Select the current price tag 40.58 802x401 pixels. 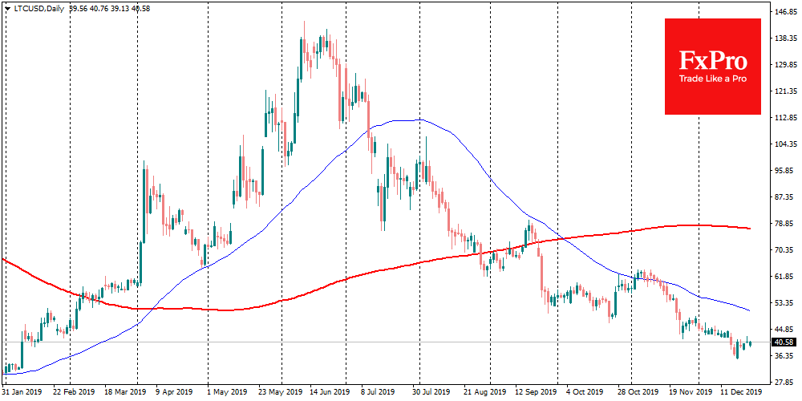[x=784, y=342]
